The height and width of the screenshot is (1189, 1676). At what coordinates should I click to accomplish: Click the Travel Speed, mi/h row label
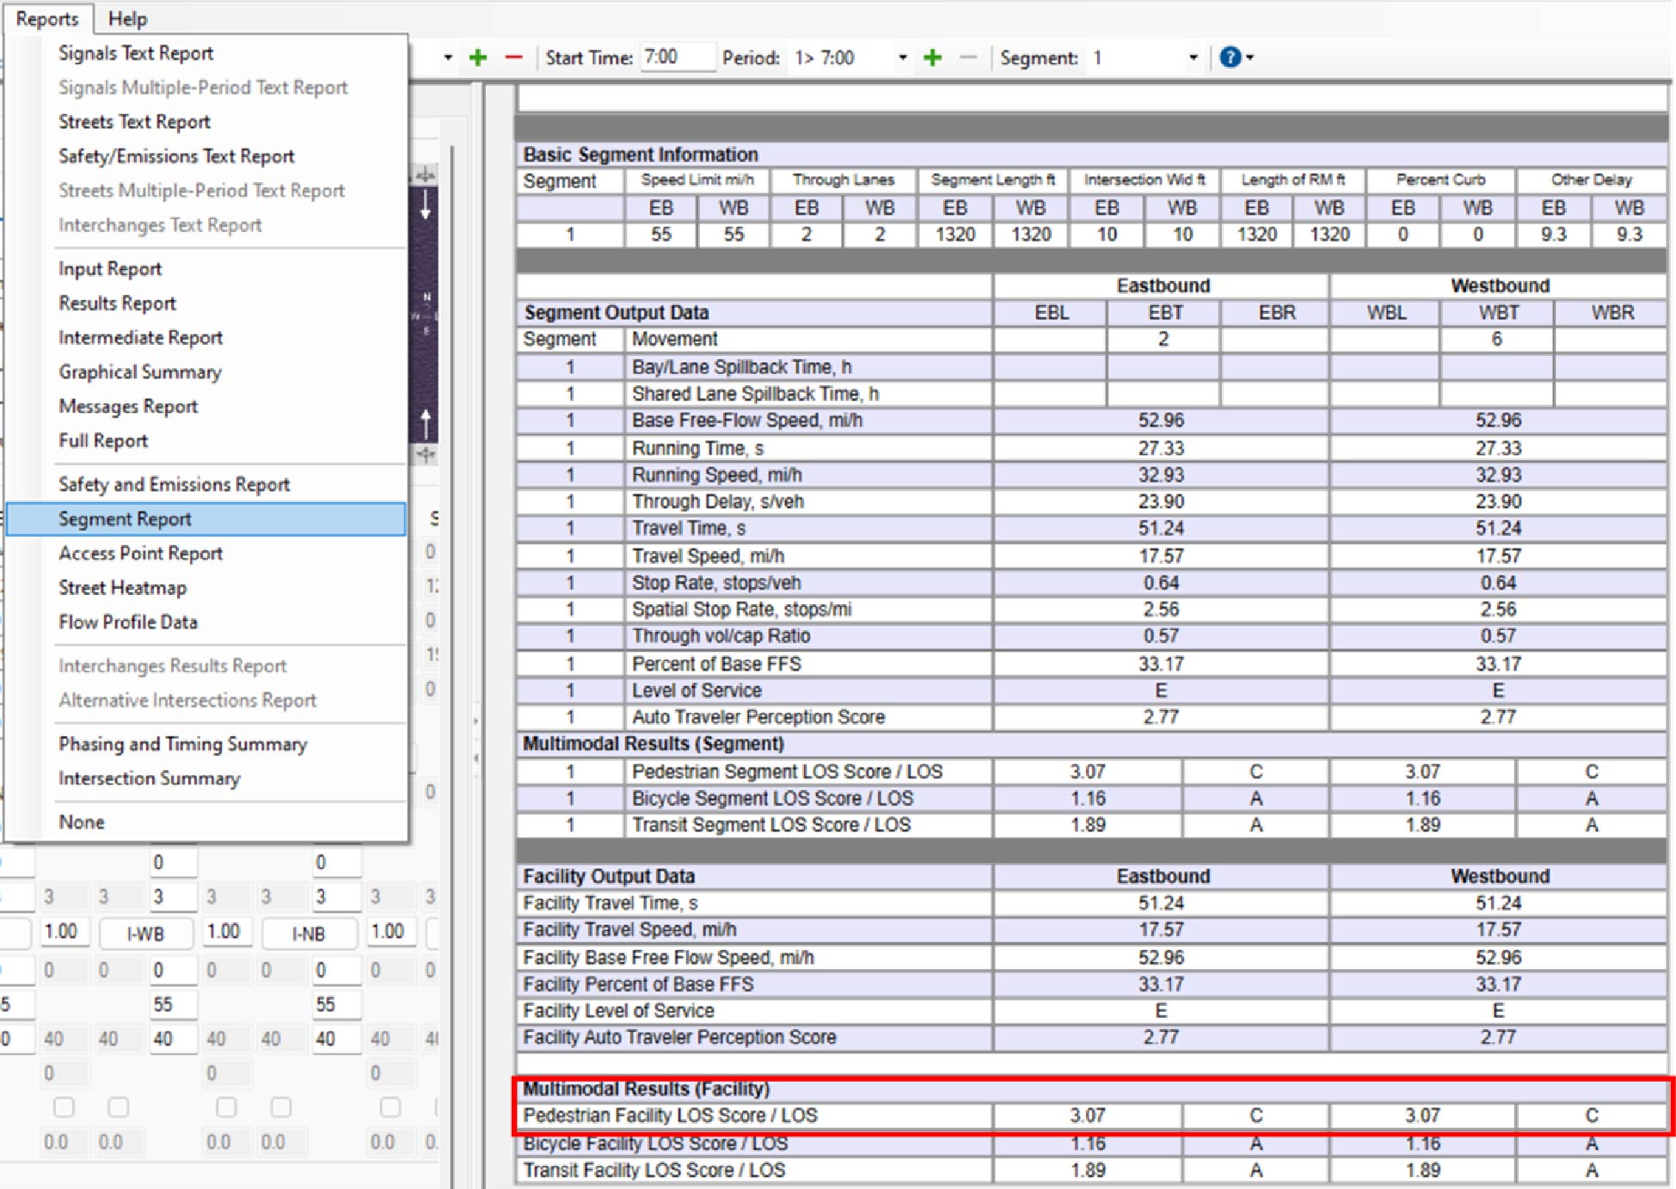(x=708, y=556)
